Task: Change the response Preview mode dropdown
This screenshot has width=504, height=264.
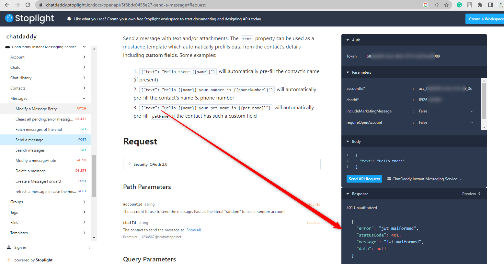Action: [x=471, y=194]
